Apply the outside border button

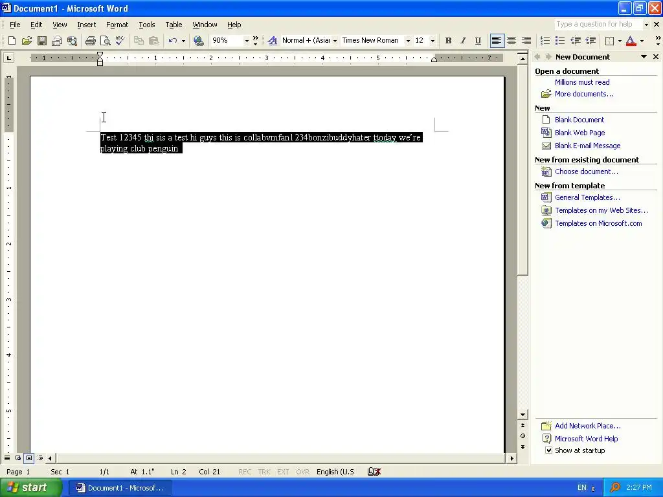pyautogui.click(x=610, y=41)
